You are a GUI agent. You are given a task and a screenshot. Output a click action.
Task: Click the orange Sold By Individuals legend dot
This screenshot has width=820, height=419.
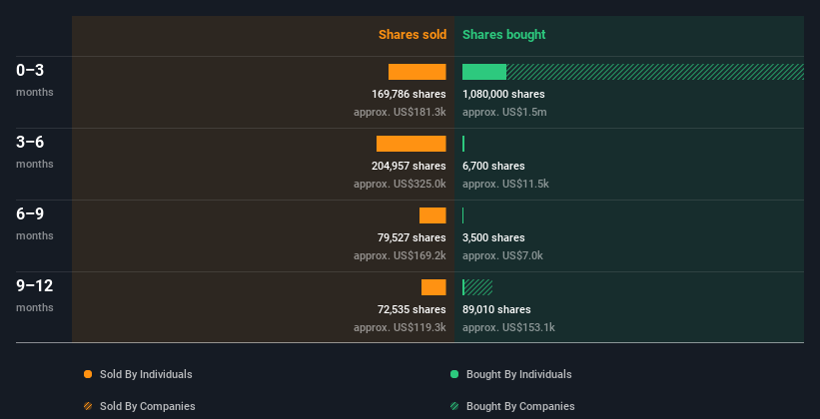pos(88,374)
